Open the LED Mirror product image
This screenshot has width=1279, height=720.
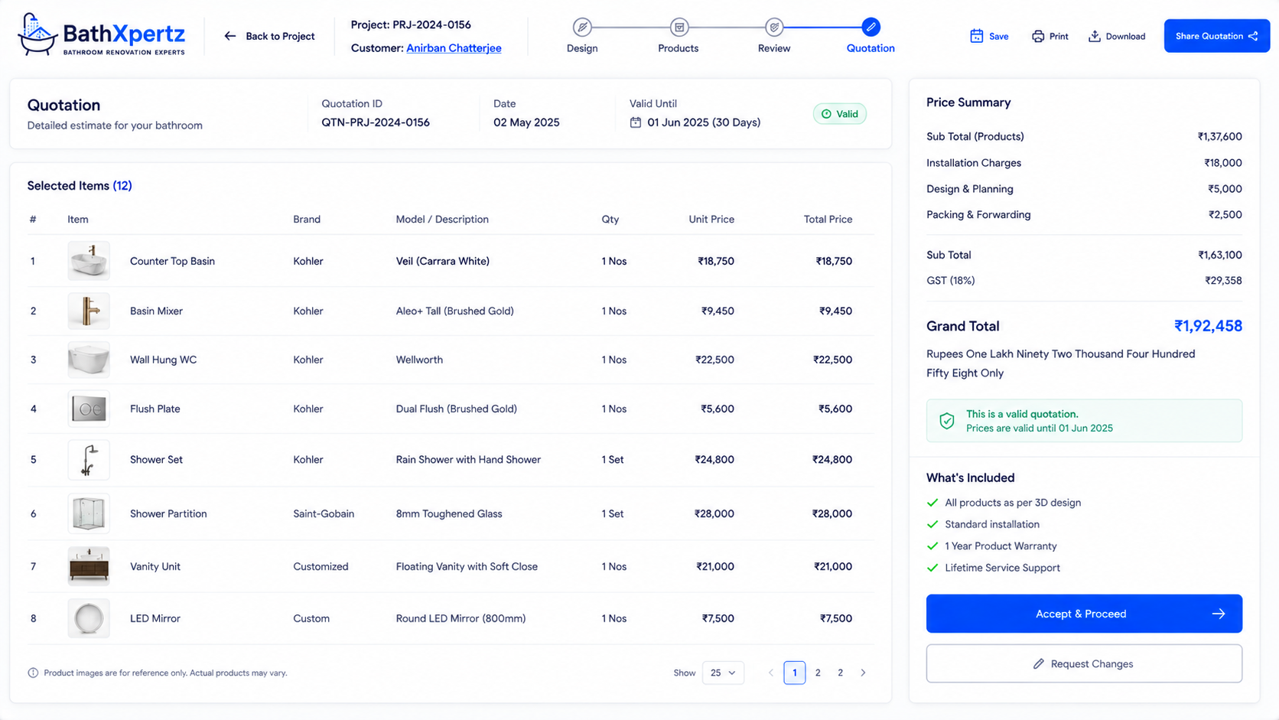click(89, 618)
